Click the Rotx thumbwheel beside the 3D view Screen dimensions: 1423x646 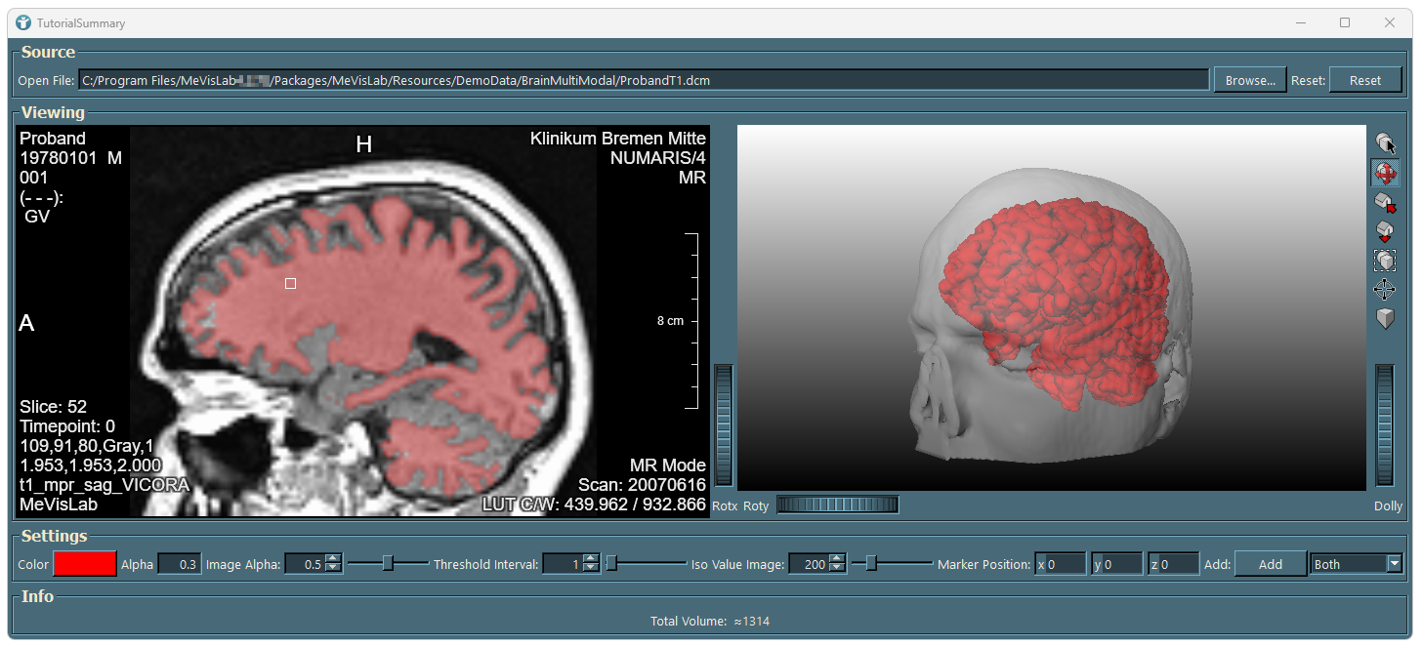coord(724,425)
